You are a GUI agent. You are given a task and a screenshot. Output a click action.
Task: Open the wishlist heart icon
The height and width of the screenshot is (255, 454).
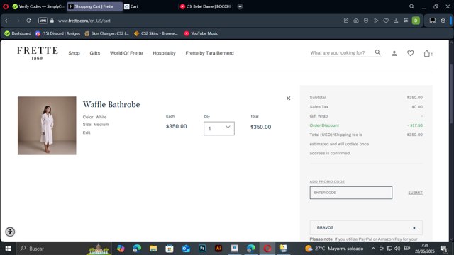(x=410, y=53)
